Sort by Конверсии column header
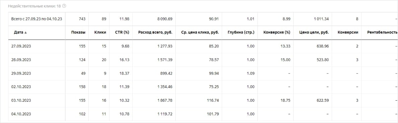The width and height of the screenshot is (398, 123). [348, 32]
